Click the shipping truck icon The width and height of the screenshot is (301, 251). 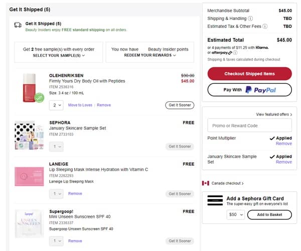point(18,24)
